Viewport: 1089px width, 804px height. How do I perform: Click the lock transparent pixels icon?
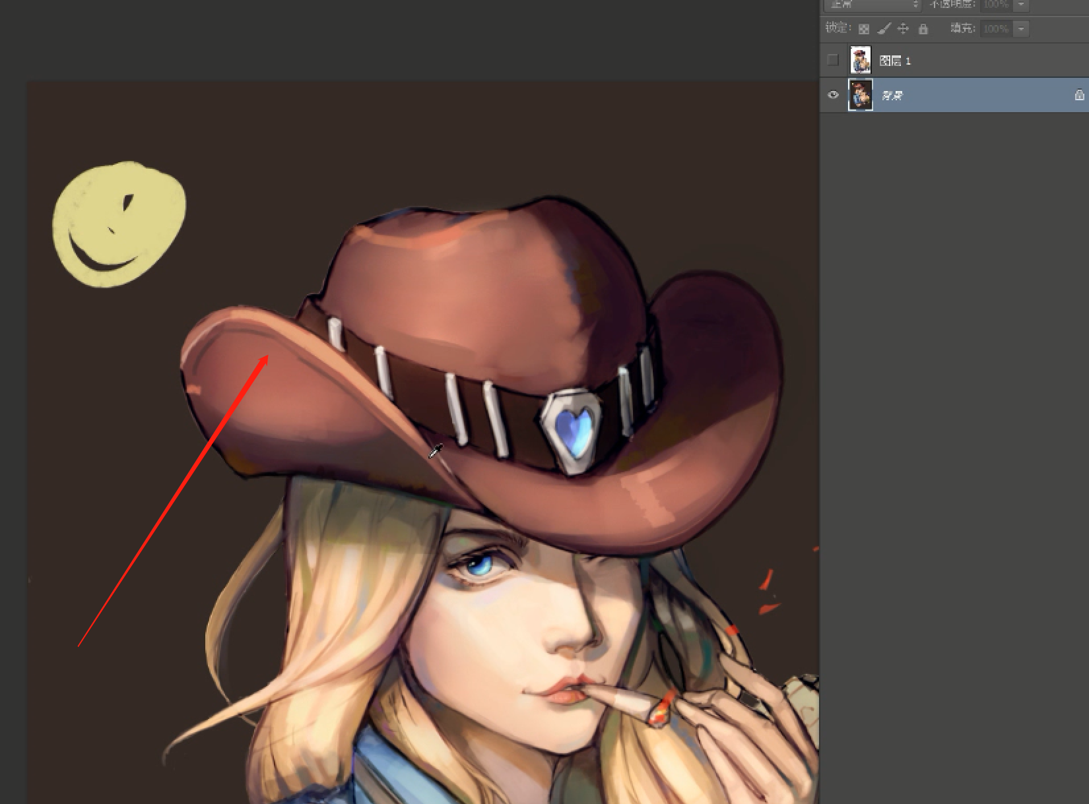863,29
